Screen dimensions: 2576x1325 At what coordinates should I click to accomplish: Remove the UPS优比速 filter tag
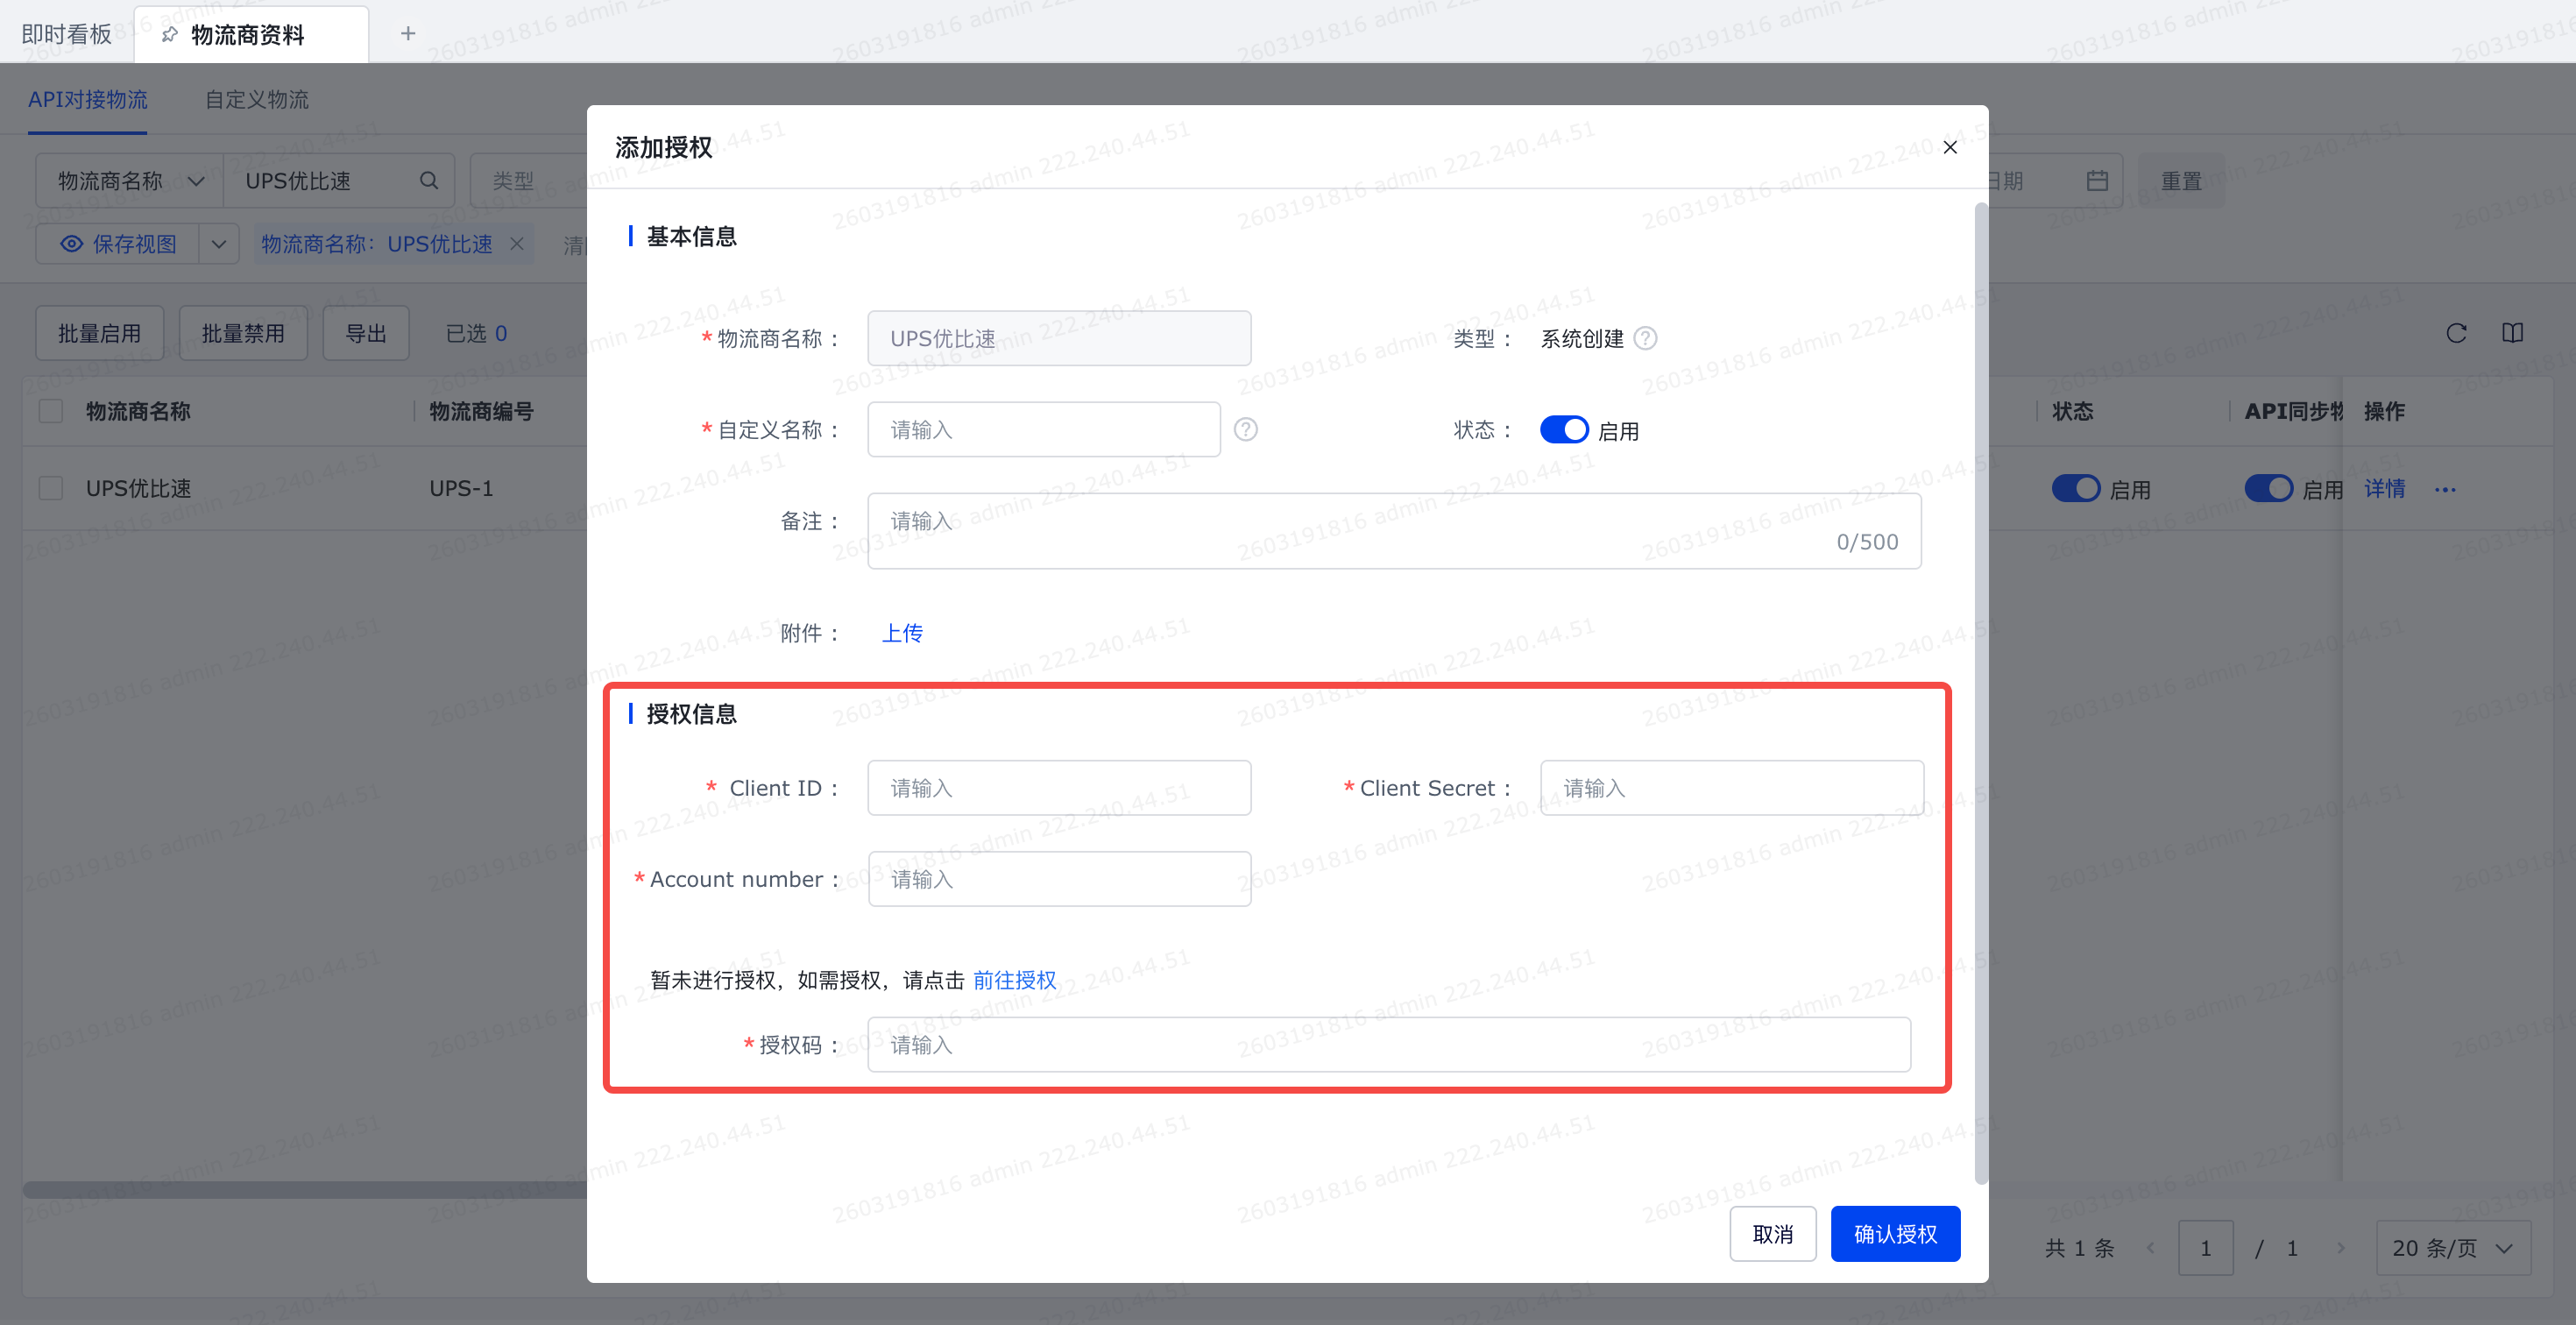click(x=517, y=244)
